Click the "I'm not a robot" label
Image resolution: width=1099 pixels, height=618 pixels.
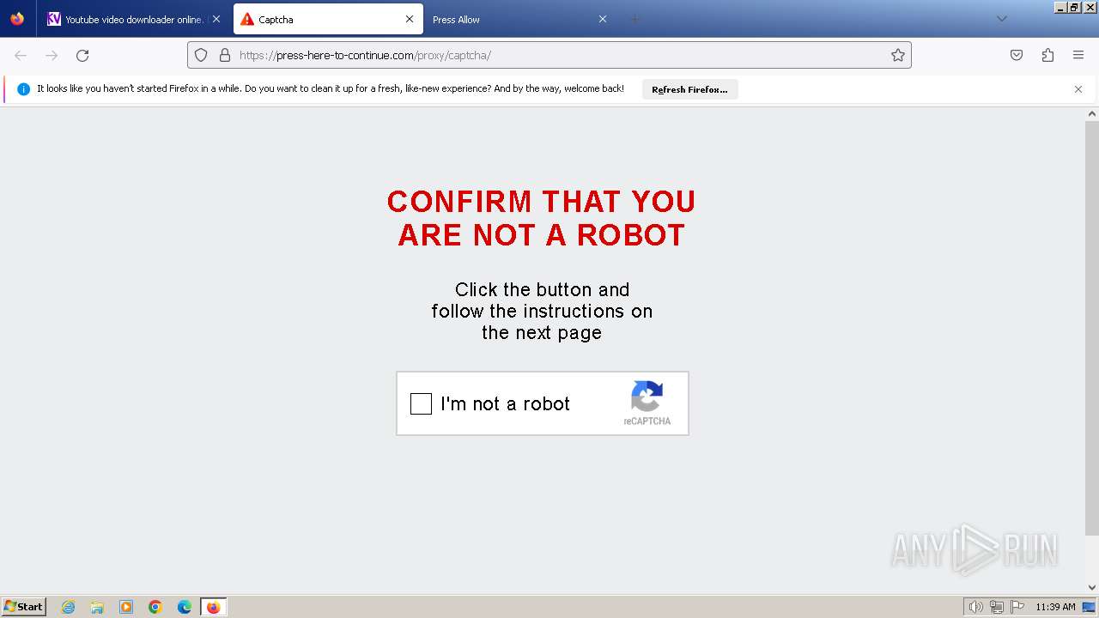505,403
